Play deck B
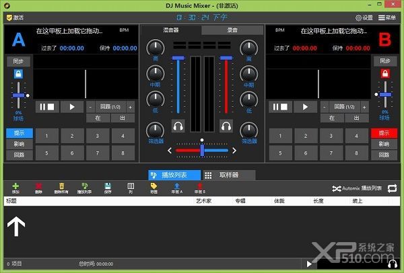 coord(305,107)
